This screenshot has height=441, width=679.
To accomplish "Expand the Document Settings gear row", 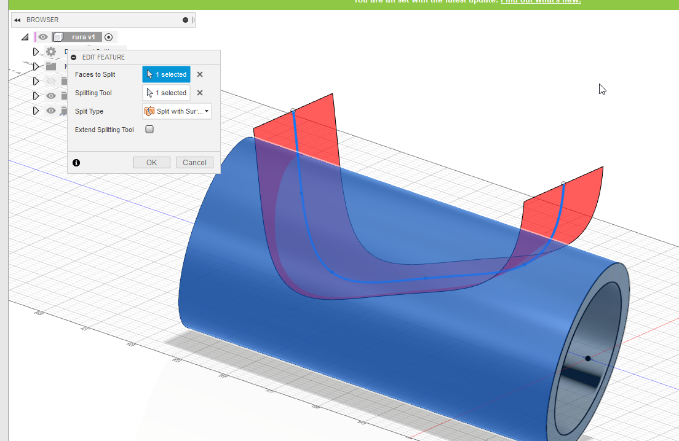I will click(36, 52).
